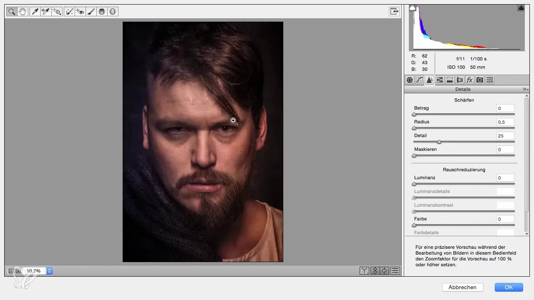Open the Camera Calibration panel tab
Viewport: 534px width, 300px height.
480,80
